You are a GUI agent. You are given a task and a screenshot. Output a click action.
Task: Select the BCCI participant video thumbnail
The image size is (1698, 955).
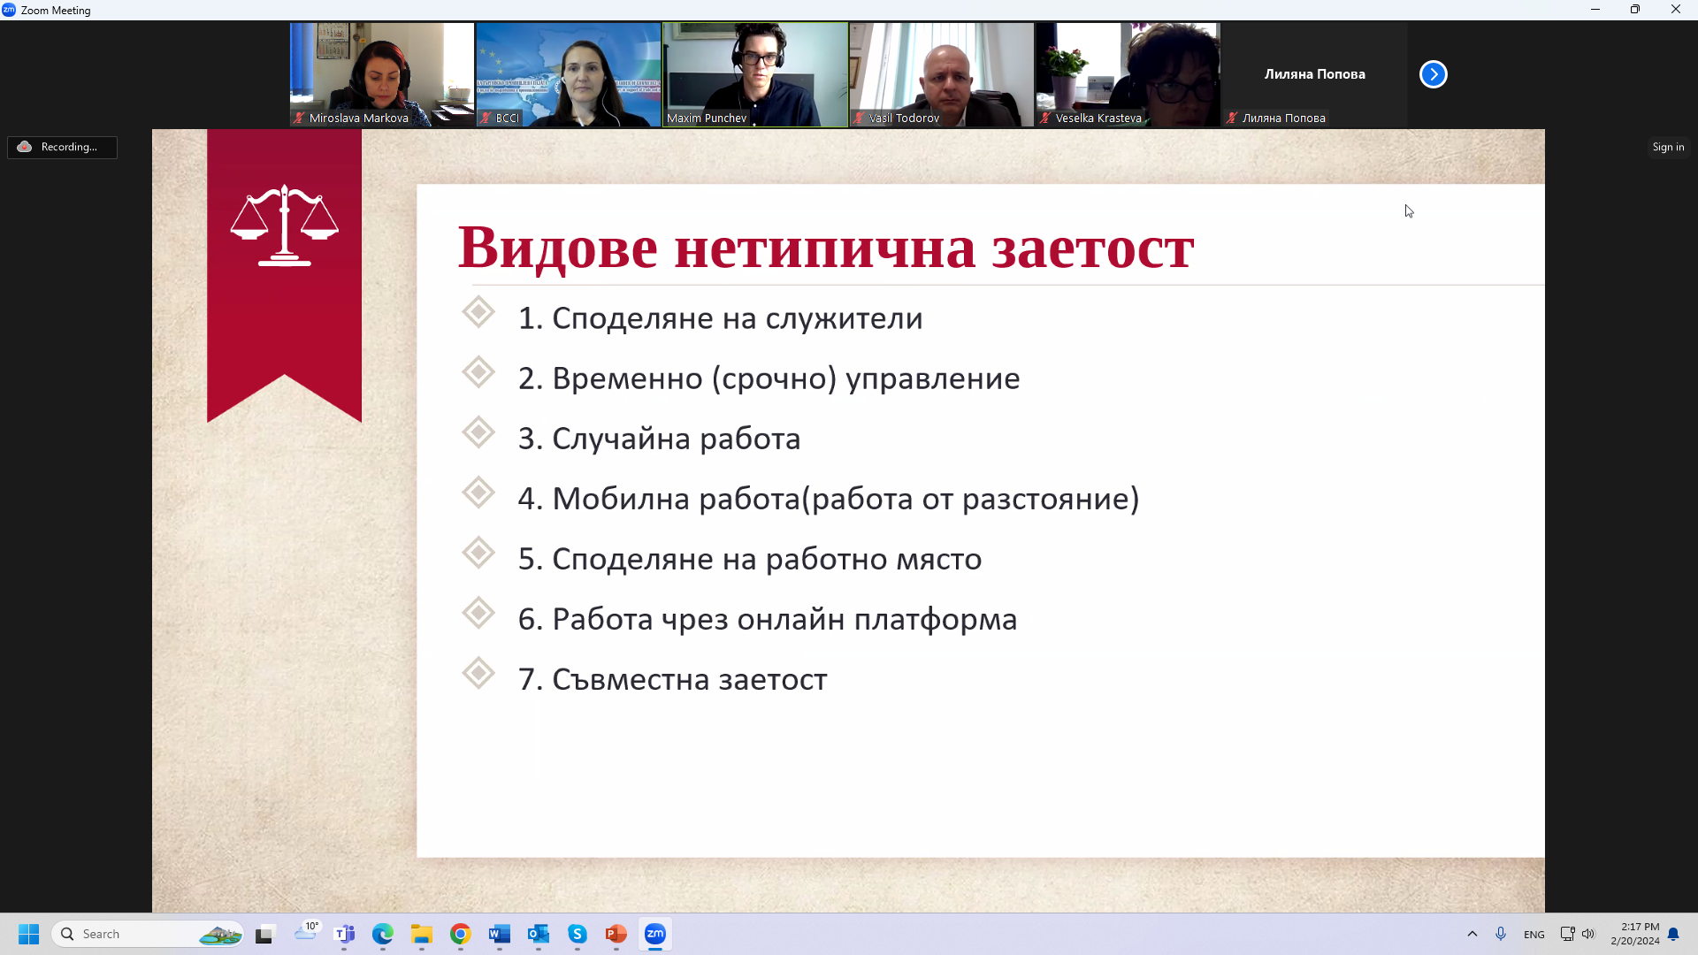tap(569, 74)
